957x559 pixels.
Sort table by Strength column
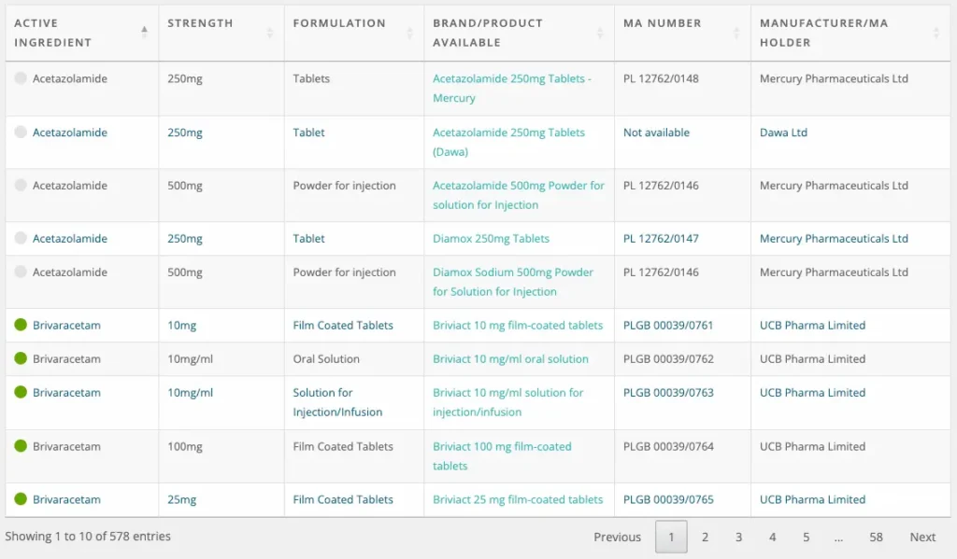(270, 33)
